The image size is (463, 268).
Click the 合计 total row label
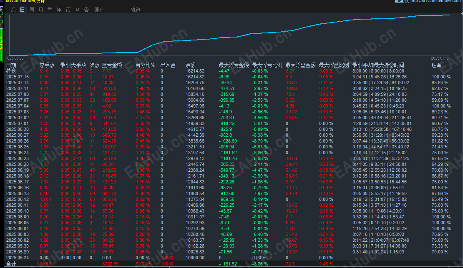[11, 264]
